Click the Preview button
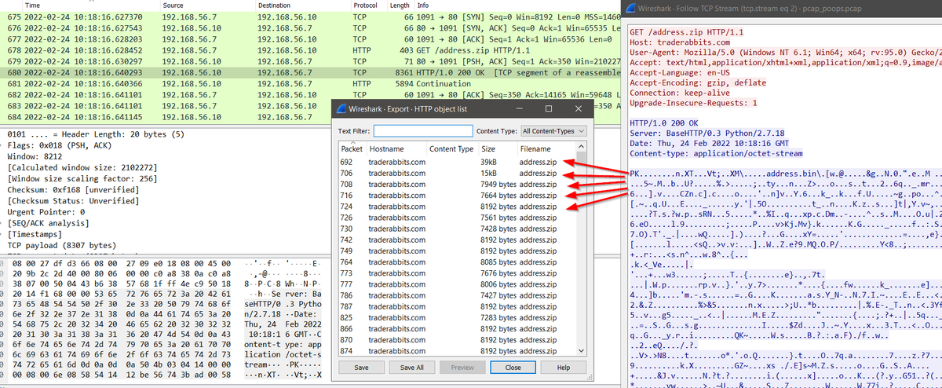Image resolution: width=942 pixels, height=388 pixels. (462, 367)
